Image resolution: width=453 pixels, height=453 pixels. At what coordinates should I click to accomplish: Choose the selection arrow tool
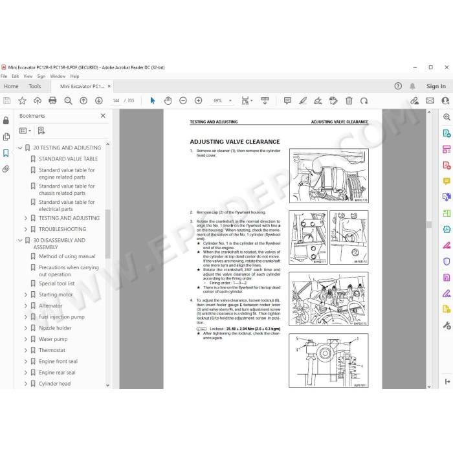(x=153, y=100)
